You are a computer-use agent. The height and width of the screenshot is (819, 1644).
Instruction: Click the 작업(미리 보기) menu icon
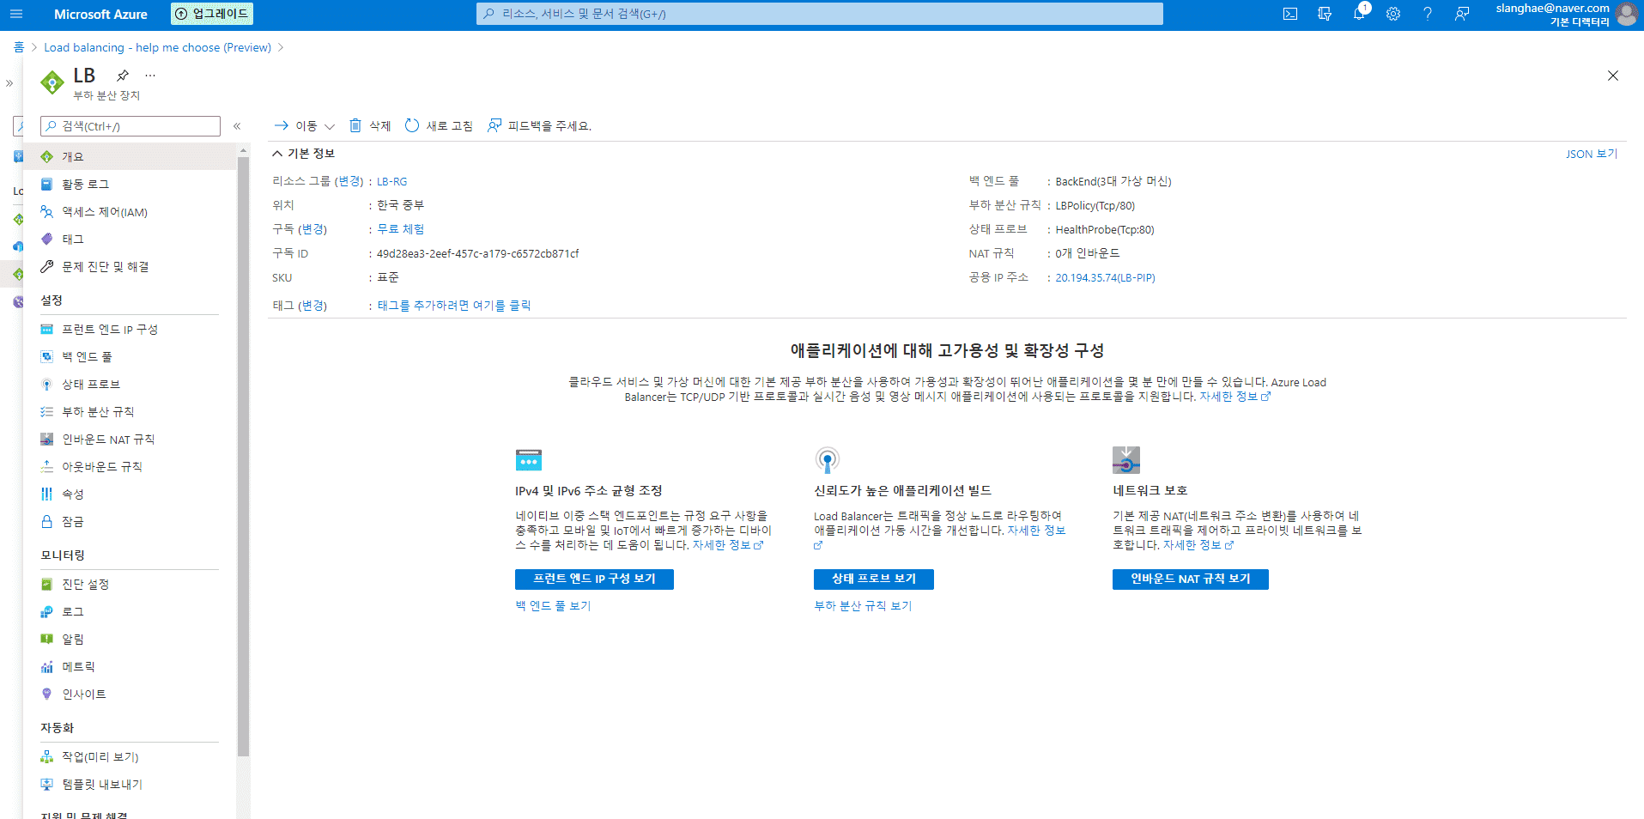coord(47,756)
